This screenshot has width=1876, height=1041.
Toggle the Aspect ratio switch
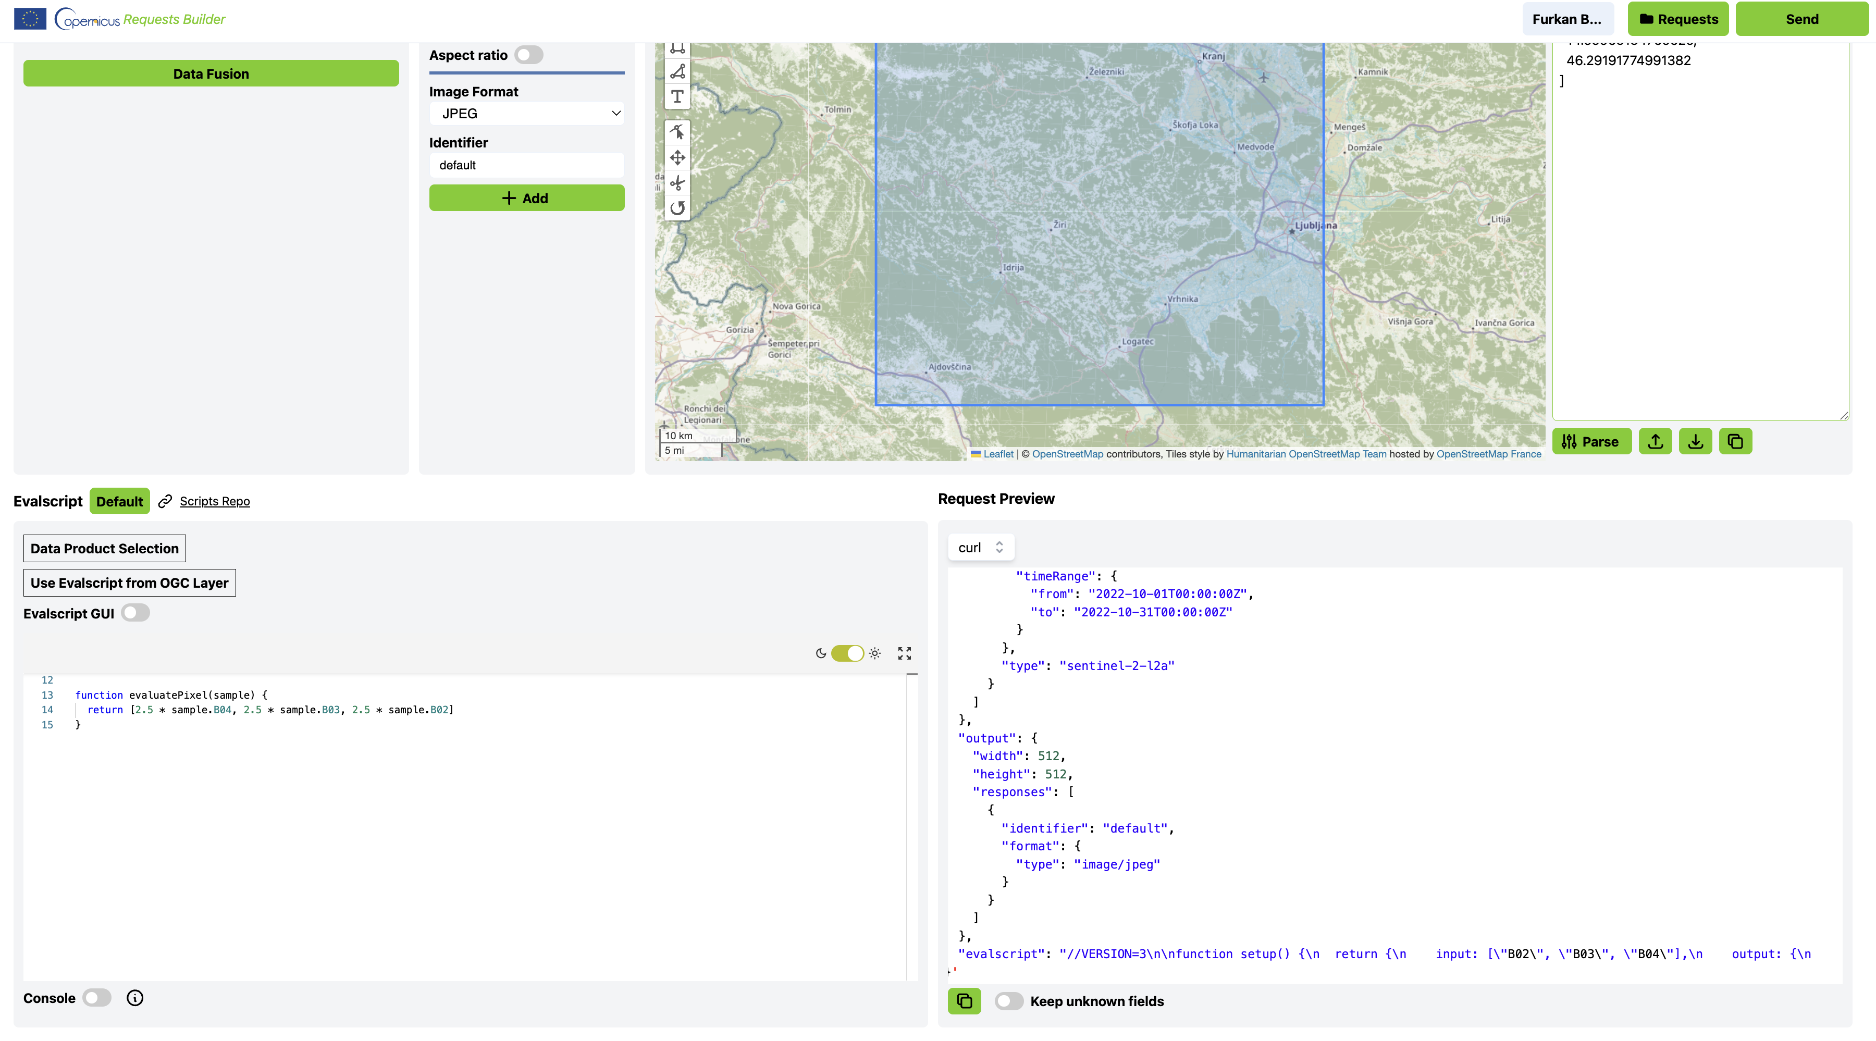529,55
